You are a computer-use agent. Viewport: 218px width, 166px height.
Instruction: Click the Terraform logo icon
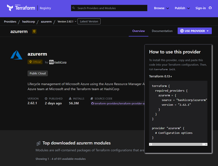[x=10, y=8]
